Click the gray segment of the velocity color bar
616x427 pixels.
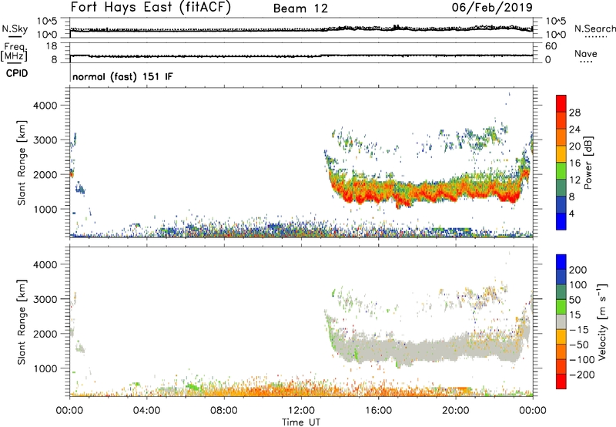click(561, 321)
